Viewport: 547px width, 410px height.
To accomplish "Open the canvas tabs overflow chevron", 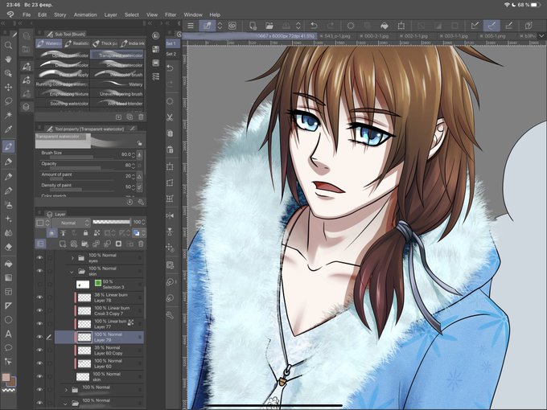I will (541, 35).
